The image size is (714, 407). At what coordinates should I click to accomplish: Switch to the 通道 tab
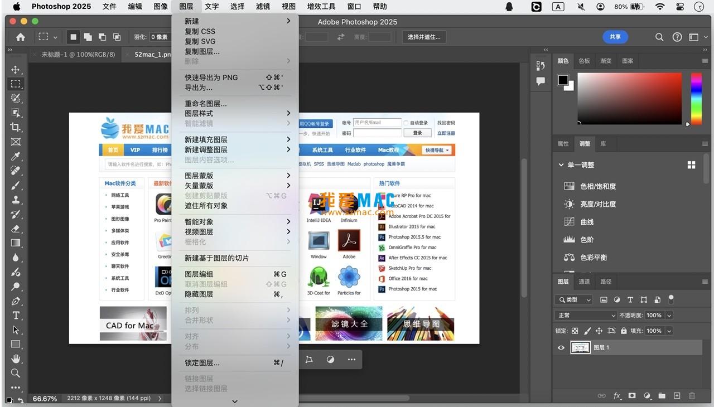click(583, 282)
